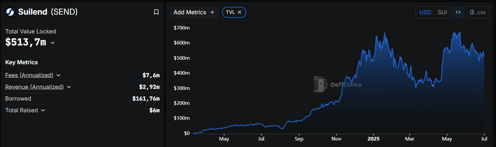Click the plus icon in Add Metrics
496x147 pixels.
point(212,12)
